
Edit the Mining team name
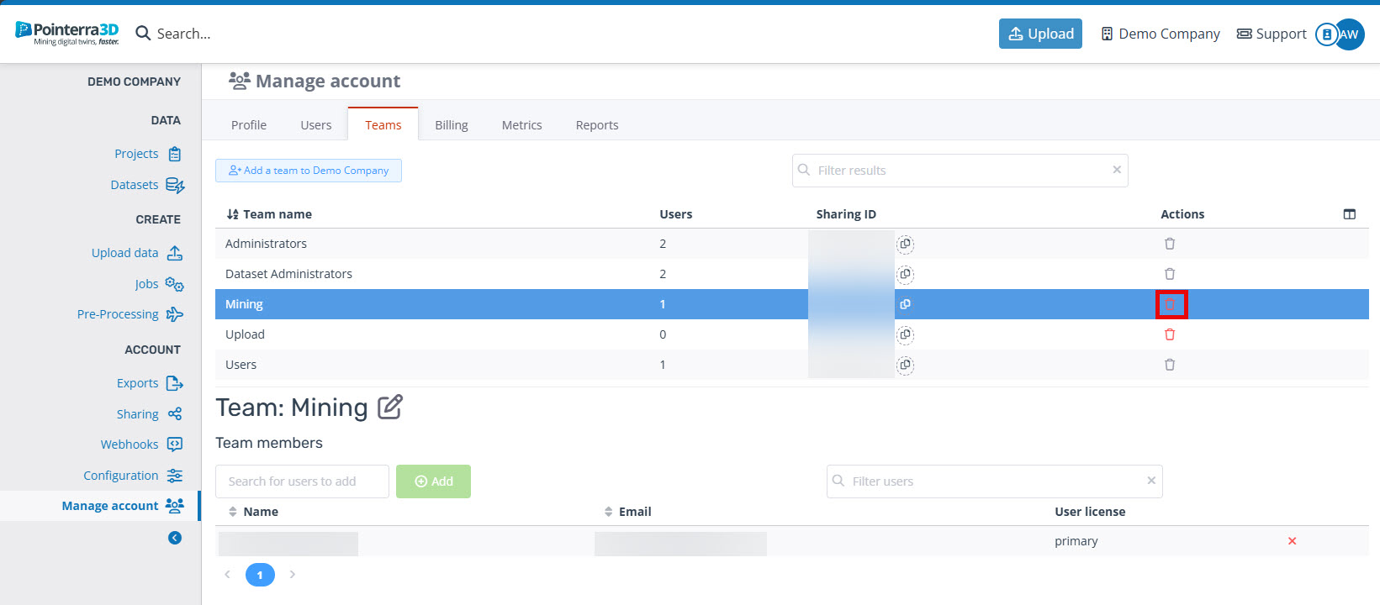(390, 407)
